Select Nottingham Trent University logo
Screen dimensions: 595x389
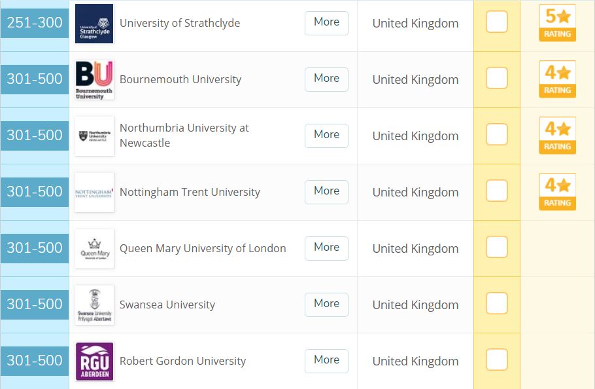[x=94, y=193]
